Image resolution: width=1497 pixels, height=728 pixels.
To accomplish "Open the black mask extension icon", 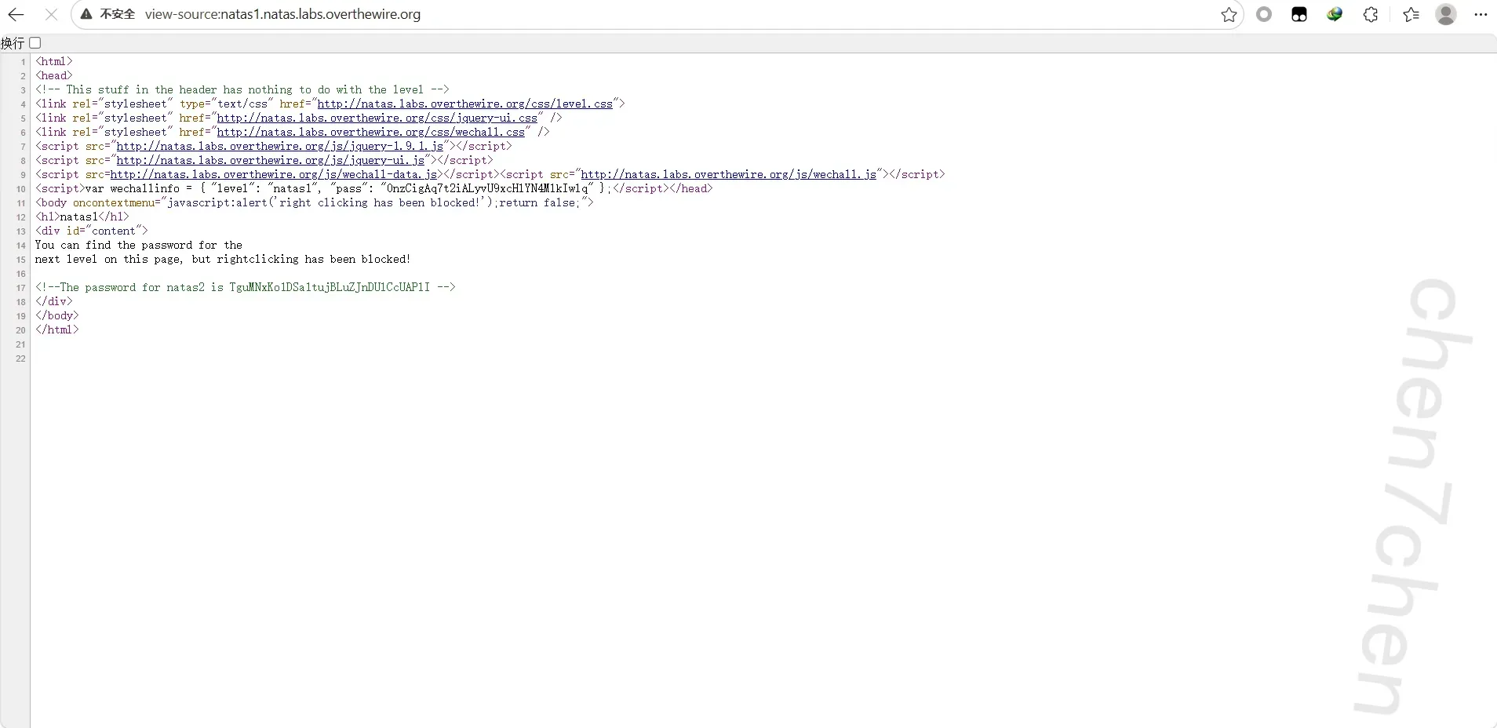I will pyautogui.click(x=1299, y=14).
